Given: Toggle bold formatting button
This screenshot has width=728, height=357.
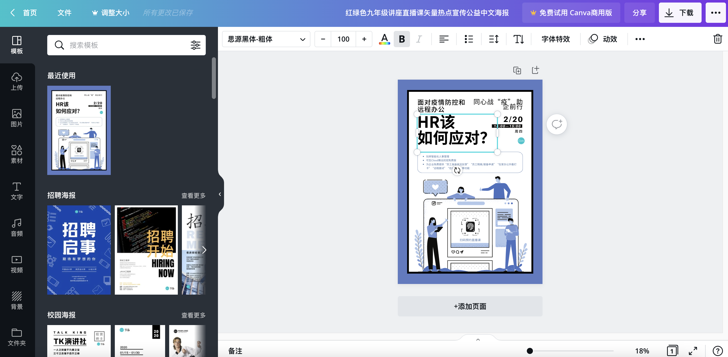Looking at the screenshot, I should pyautogui.click(x=402, y=39).
